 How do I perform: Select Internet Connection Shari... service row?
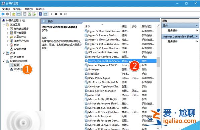pyautogui.click(x=120, y=61)
